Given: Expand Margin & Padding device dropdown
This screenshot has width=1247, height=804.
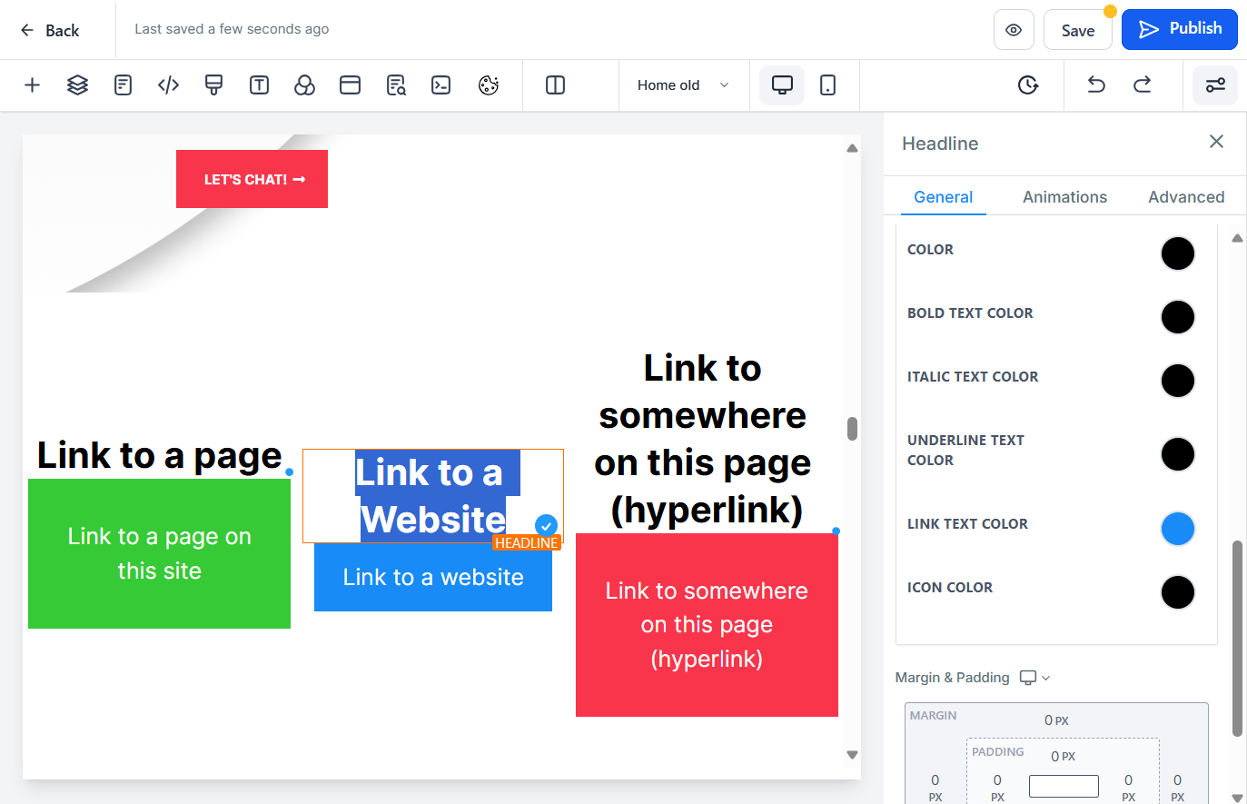Looking at the screenshot, I should [x=1034, y=678].
